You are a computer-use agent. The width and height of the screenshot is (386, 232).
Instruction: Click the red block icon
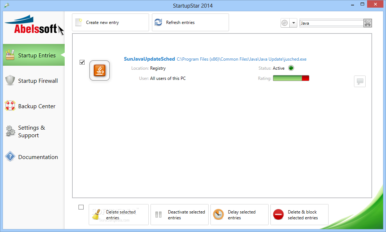278,215
